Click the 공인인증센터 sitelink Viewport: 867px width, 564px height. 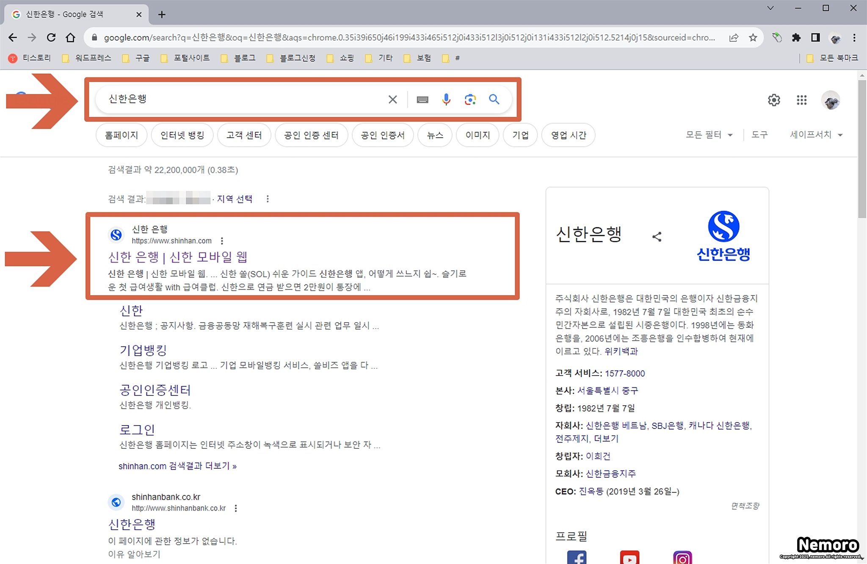tap(155, 390)
